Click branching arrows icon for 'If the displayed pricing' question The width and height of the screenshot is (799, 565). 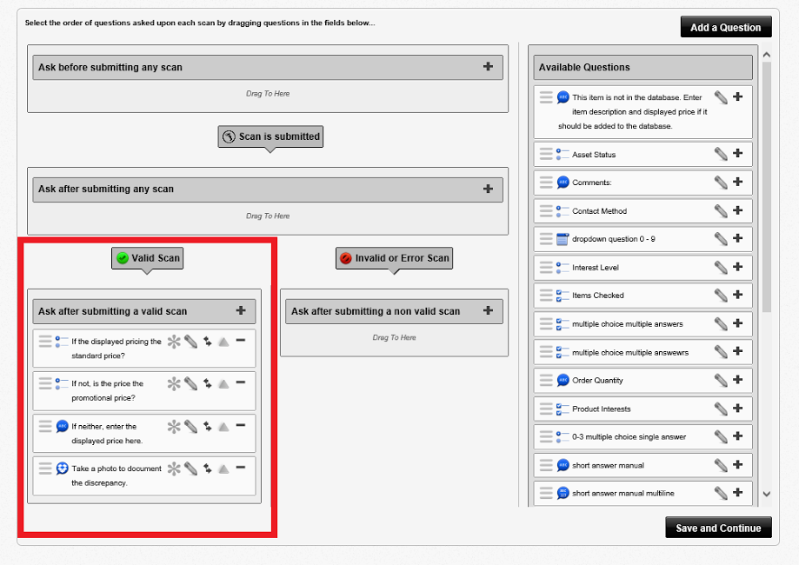208,342
